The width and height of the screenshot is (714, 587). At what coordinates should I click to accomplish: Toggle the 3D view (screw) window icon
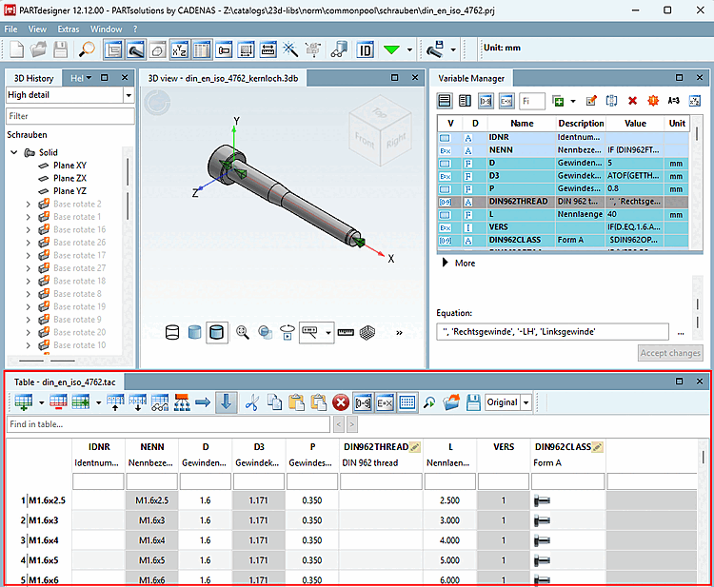(135, 49)
